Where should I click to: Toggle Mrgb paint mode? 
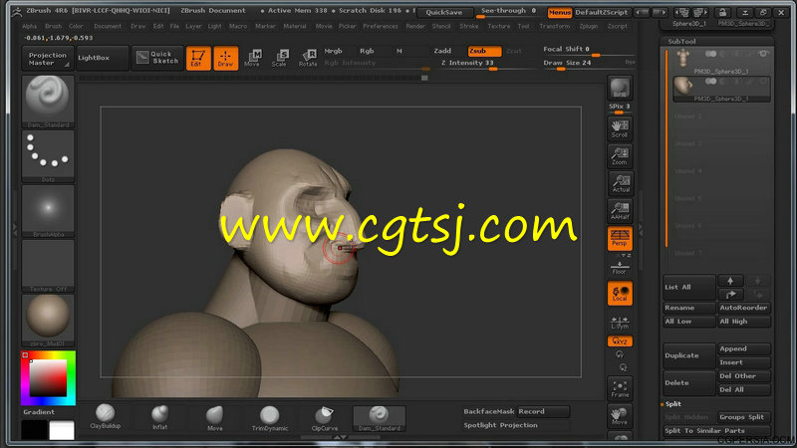pyautogui.click(x=334, y=51)
